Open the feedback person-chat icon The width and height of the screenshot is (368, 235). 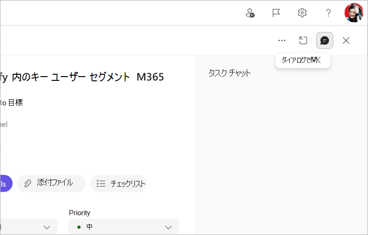tap(250, 13)
